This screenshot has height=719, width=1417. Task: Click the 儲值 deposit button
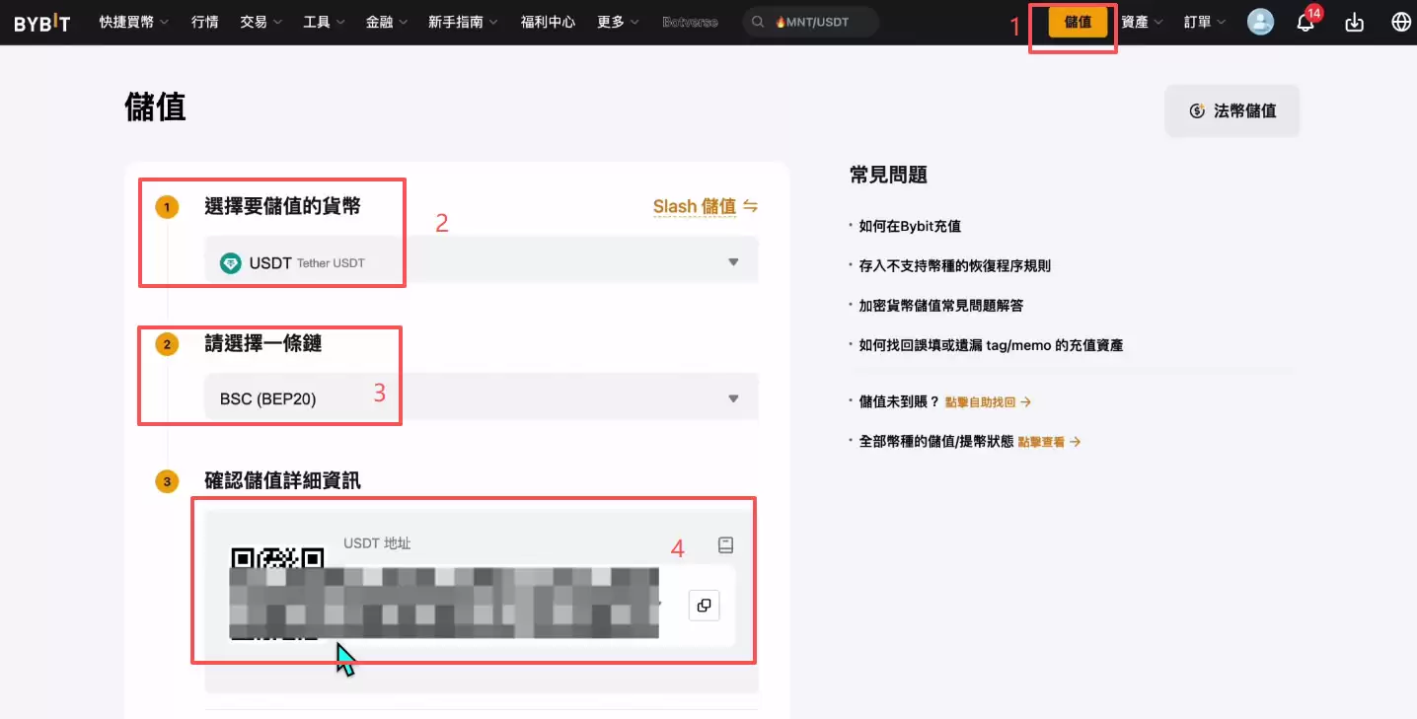pyautogui.click(x=1073, y=23)
